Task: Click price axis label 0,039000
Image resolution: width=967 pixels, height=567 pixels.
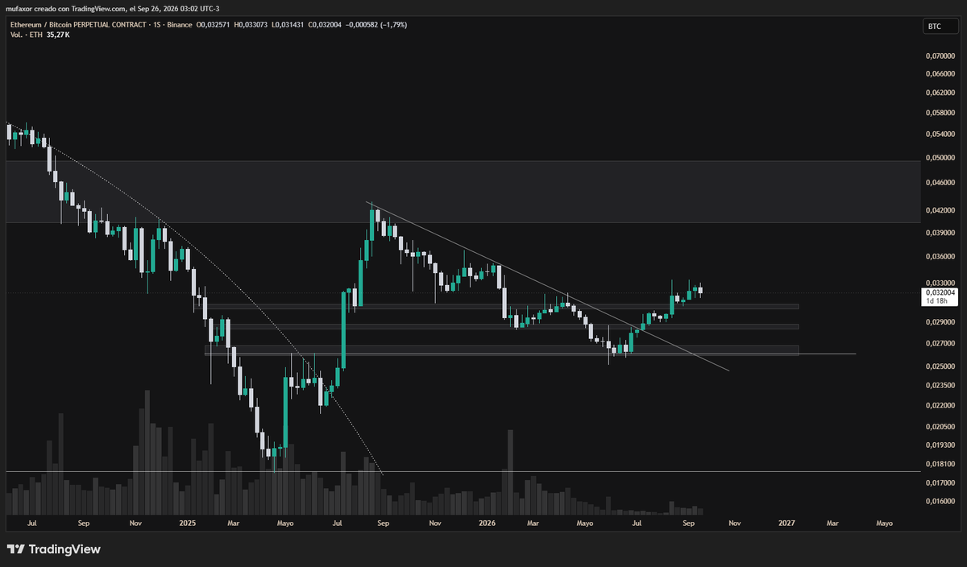Action: tap(939, 233)
